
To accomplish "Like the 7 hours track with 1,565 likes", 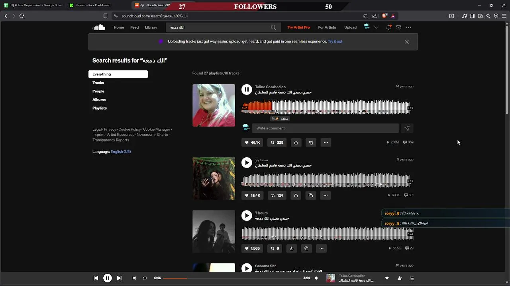I will click(x=252, y=248).
